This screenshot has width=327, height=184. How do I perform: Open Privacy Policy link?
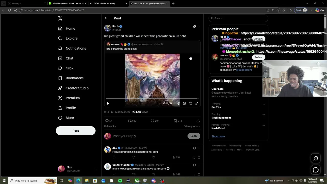click(235, 146)
